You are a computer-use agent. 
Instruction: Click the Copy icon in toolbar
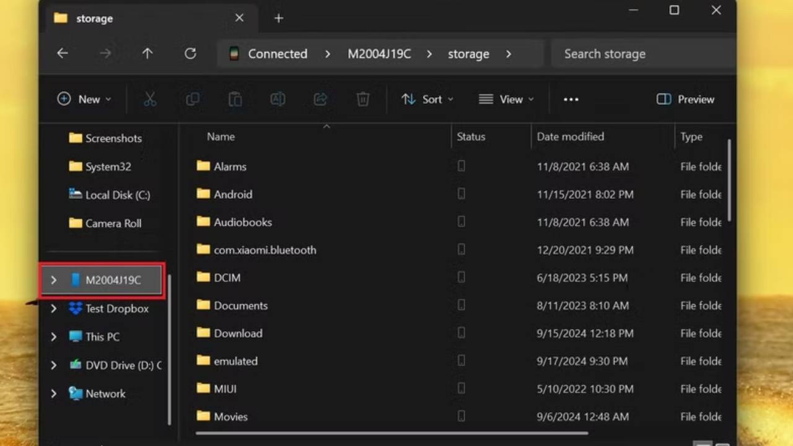point(193,99)
